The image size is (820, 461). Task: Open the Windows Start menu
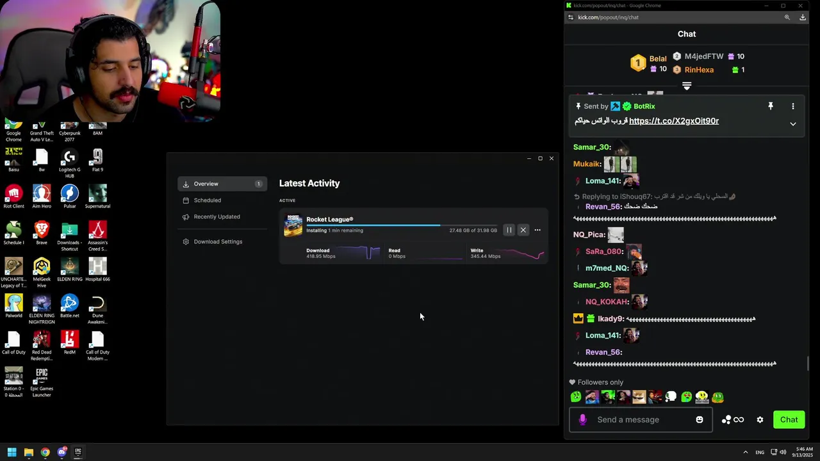click(12, 452)
